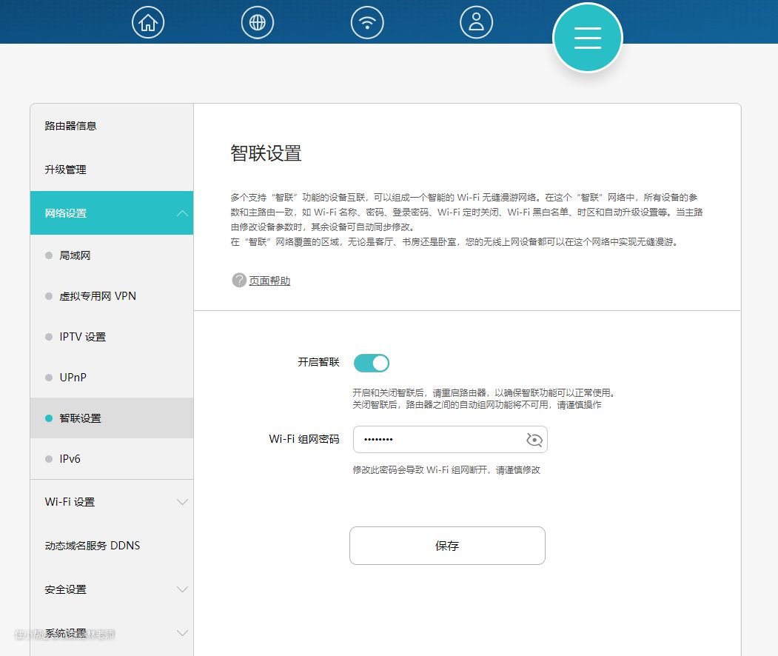The image size is (778, 656).
Task: Click the Home icon in top navigation
Action: [x=148, y=23]
